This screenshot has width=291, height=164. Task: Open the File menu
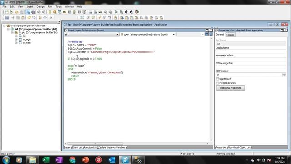(x=5, y=6)
